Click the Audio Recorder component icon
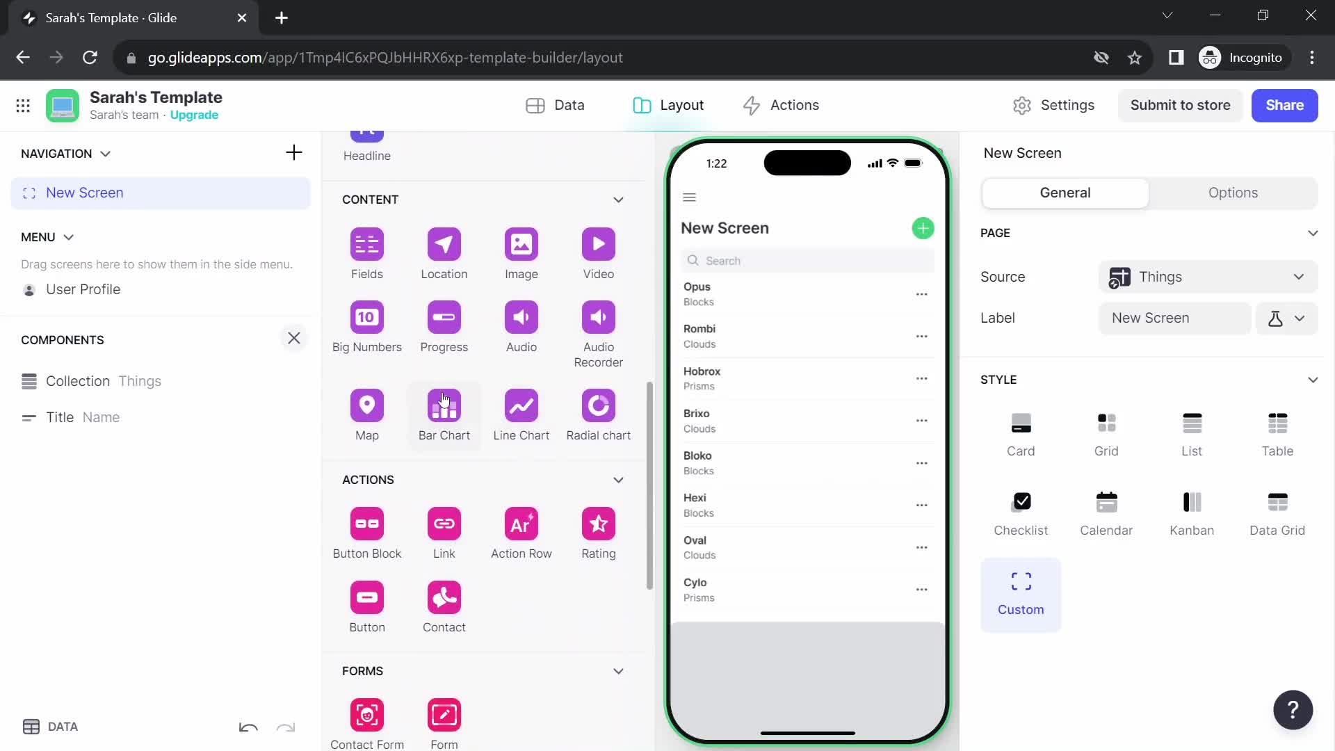The width and height of the screenshot is (1335, 751). pyautogui.click(x=599, y=317)
